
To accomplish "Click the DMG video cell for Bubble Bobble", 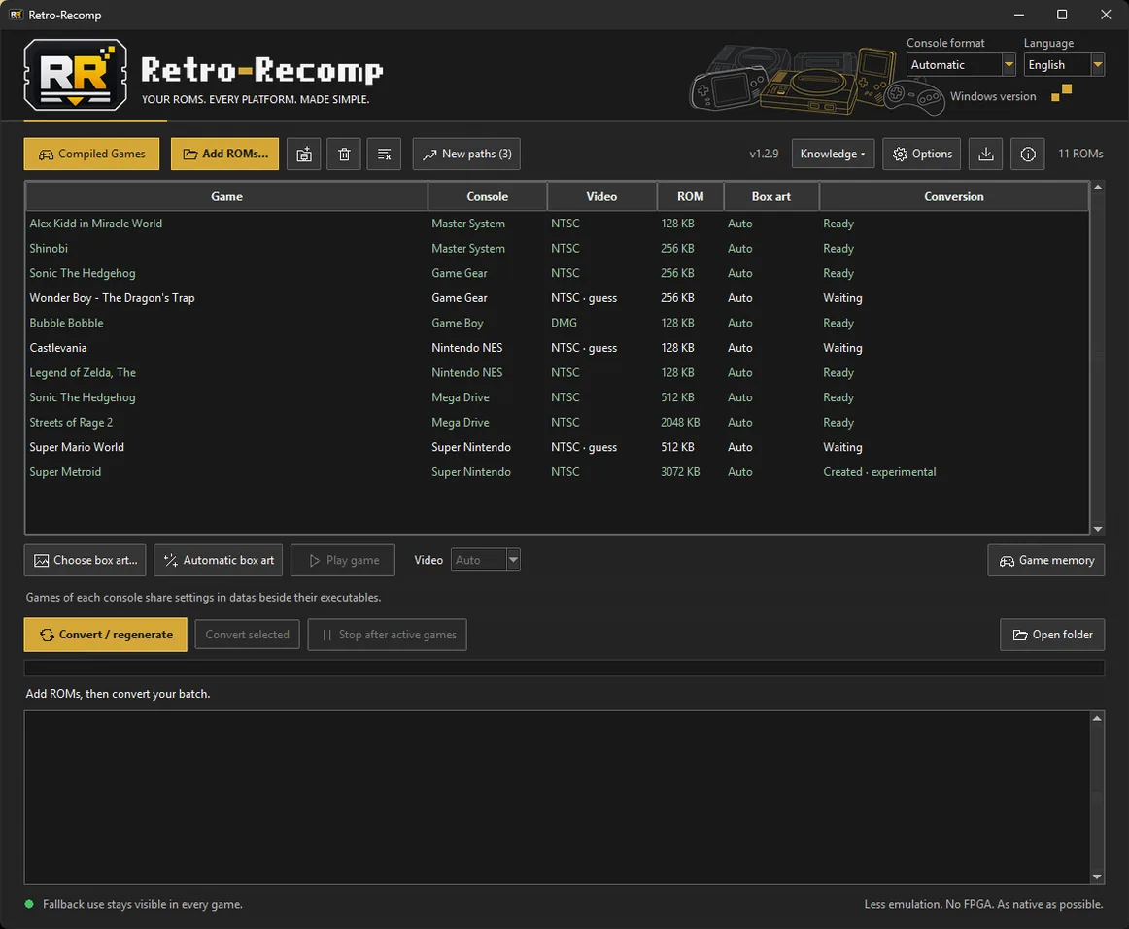I will 564,323.
